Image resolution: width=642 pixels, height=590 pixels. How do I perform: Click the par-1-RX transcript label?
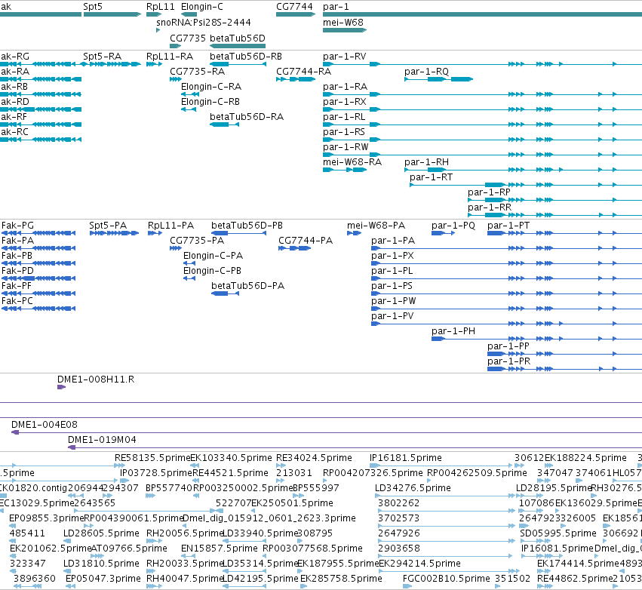click(x=344, y=102)
